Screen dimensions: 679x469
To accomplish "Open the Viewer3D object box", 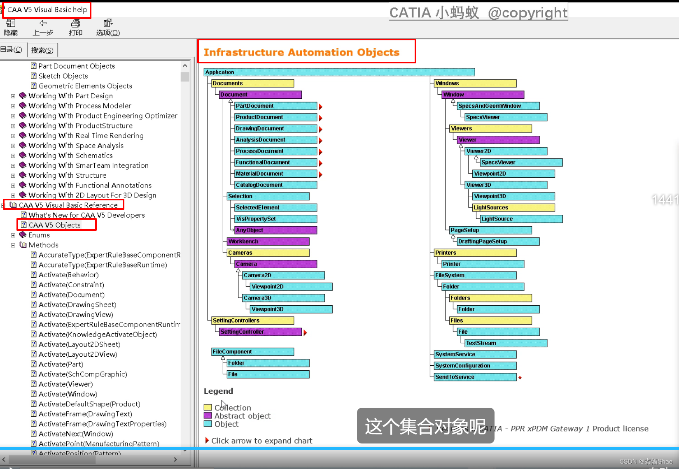I will pyautogui.click(x=506, y=185).
